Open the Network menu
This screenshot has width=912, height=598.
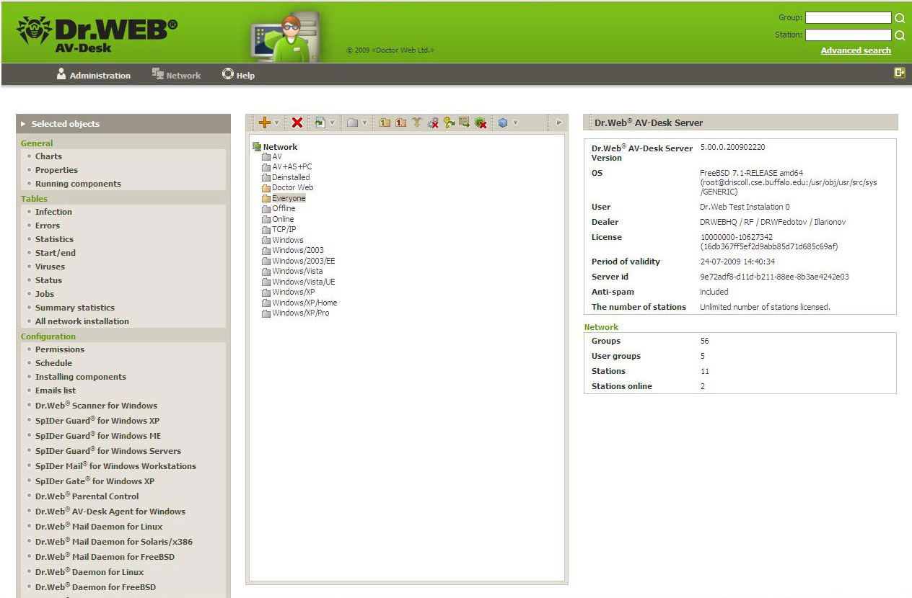click(177, 75)
